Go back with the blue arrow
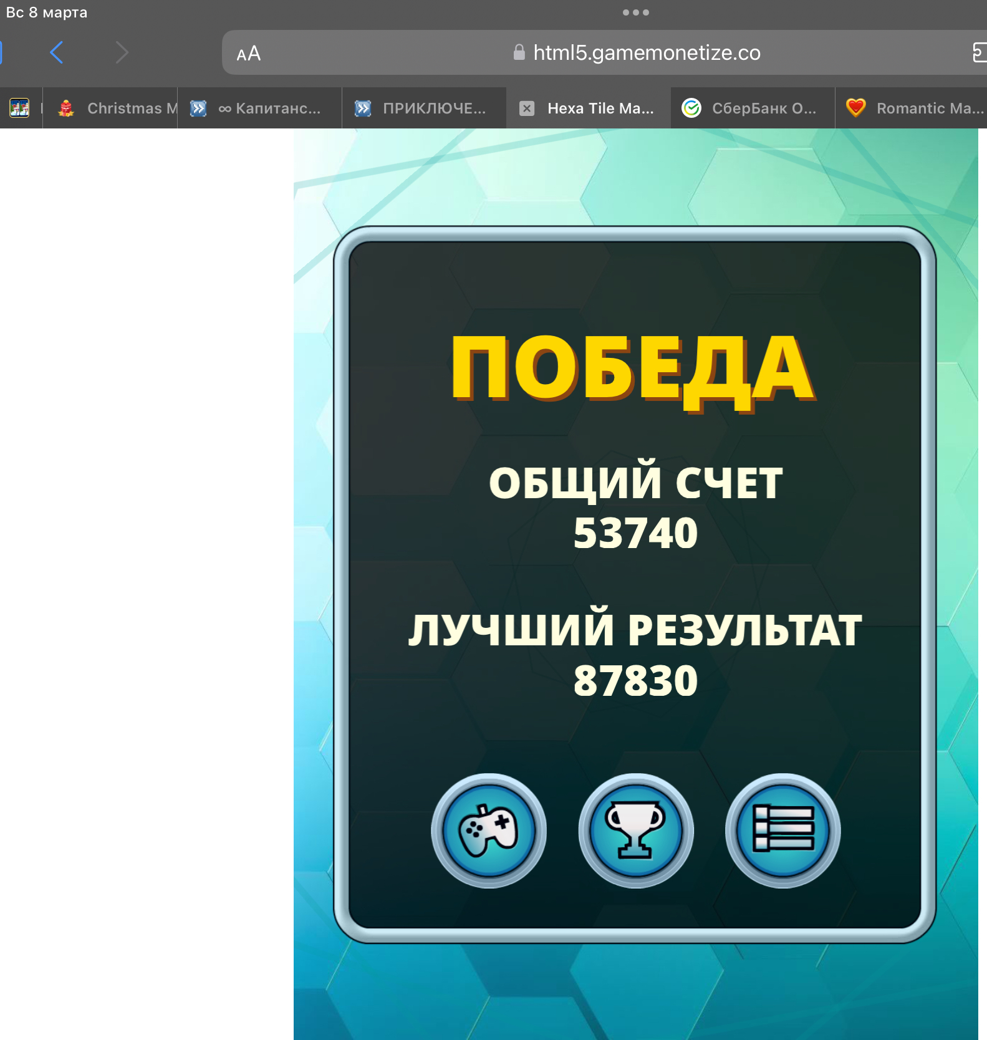The width and height of the screenshot is (987, 1040). click(x=57, y=52)
